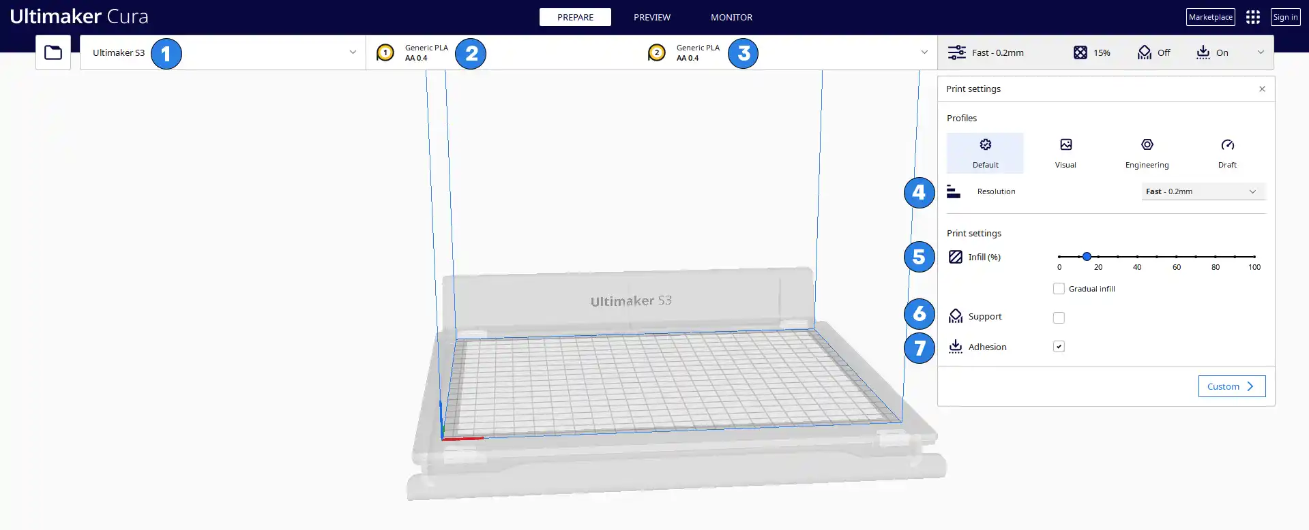The width and height of the screenshot is (1309, 530).
Task: Click the adhesion icon in top bar
Action: click(x=1203, y=52)
